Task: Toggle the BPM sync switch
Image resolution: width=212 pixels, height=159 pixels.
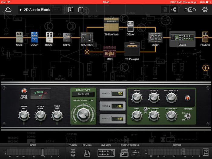Action: [145, 110]
